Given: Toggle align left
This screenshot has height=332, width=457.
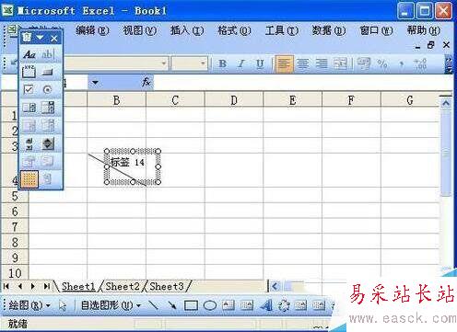Looking at the screenshot, I should 284,64.
